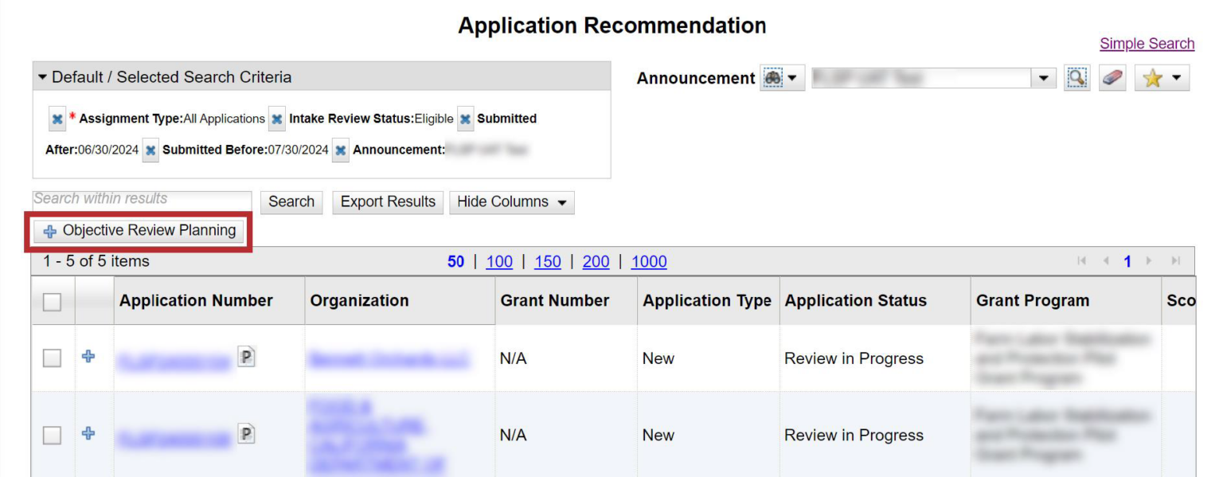This screenshot has height=477, width=1223.
Task: Click the binoculars icon beside Announcement
Action: [773, 78]
